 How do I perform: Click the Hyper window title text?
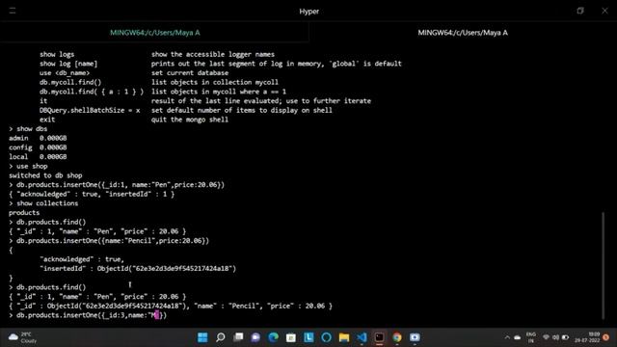pyautogui.click(x=308, y=12)
